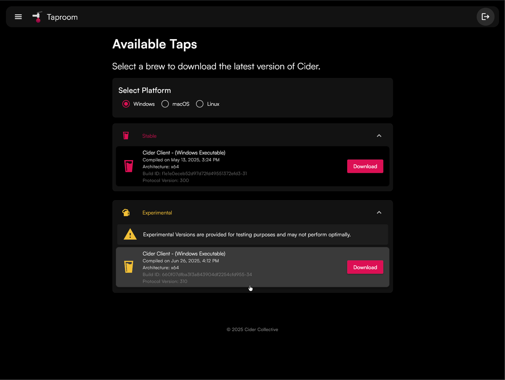The width and height of the screenshot is (505, 380).
Task: Click the Taproom title text
Action: click(62, 17)
